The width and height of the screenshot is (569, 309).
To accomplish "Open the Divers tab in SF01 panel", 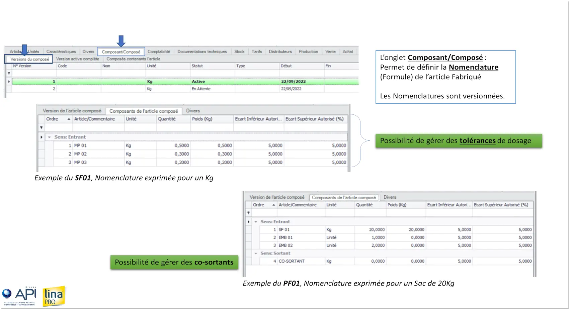I will [193, 111].
